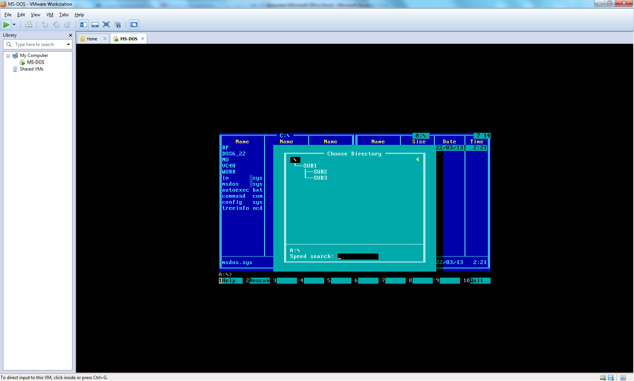Select the autoexec bat file
Screen dimensions: 634x381
pos(242,190)
